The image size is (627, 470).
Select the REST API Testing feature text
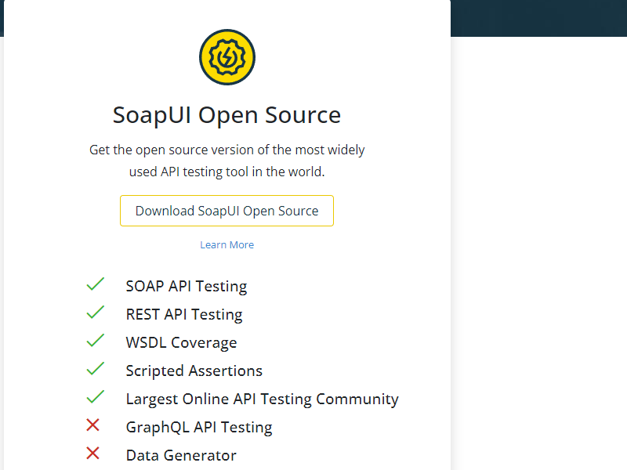pos(183,315)
